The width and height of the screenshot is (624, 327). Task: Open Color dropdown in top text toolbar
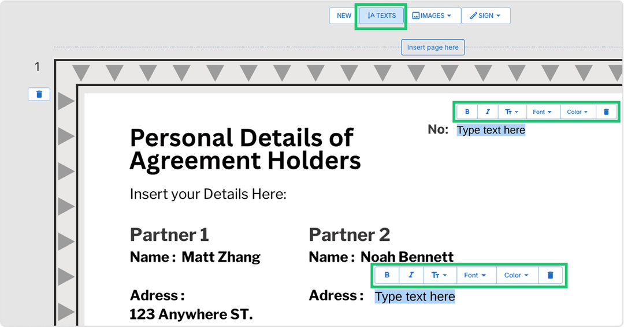[x=577, y=112]
